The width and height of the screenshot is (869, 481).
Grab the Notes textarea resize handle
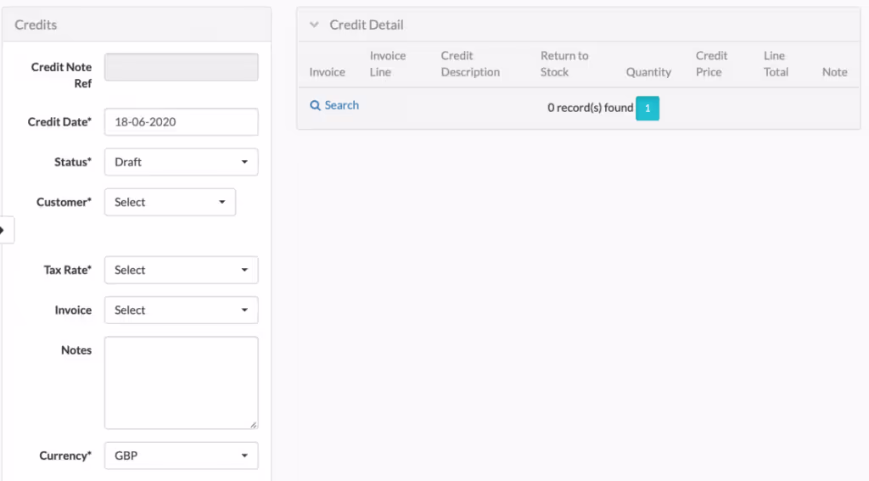pyautogui.click(x=253, y=424)
